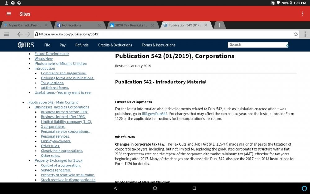The height and width of the screenshot is (194, 310).
Task: Close the Notifications tab
Action: [x=99, y=25]
